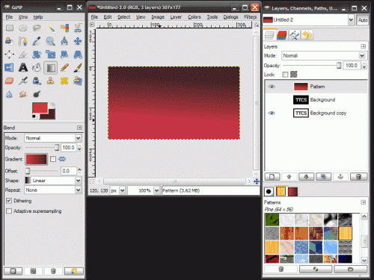Screen dimensions: 374x280
Task: Disable the Dithering checkbox
Action: click(9, 201)
